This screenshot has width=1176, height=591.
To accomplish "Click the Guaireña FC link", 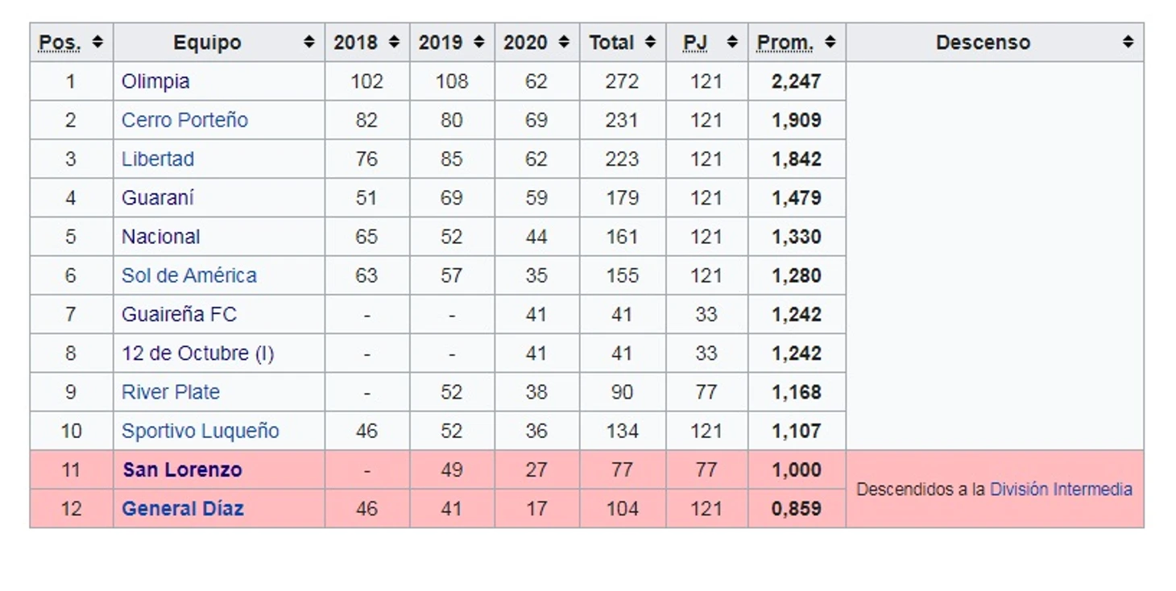I will coord(179,314).
